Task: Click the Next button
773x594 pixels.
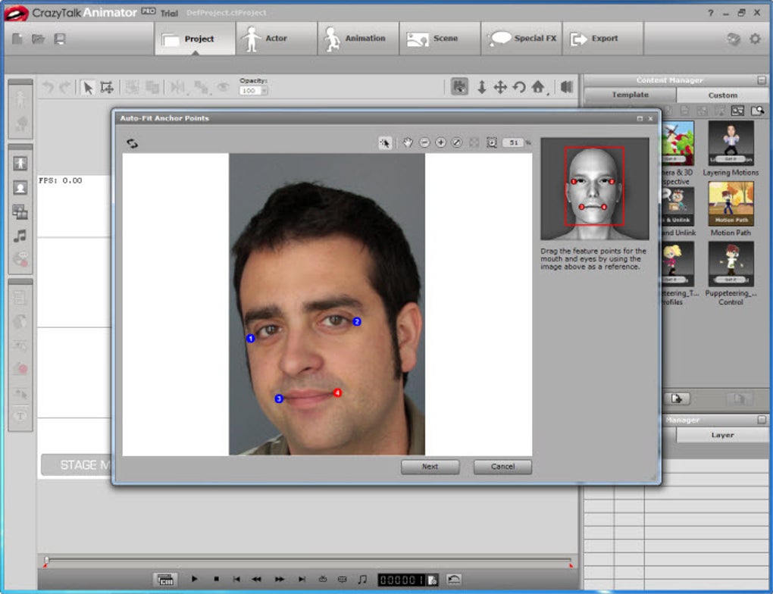Action: pos(430,467)
